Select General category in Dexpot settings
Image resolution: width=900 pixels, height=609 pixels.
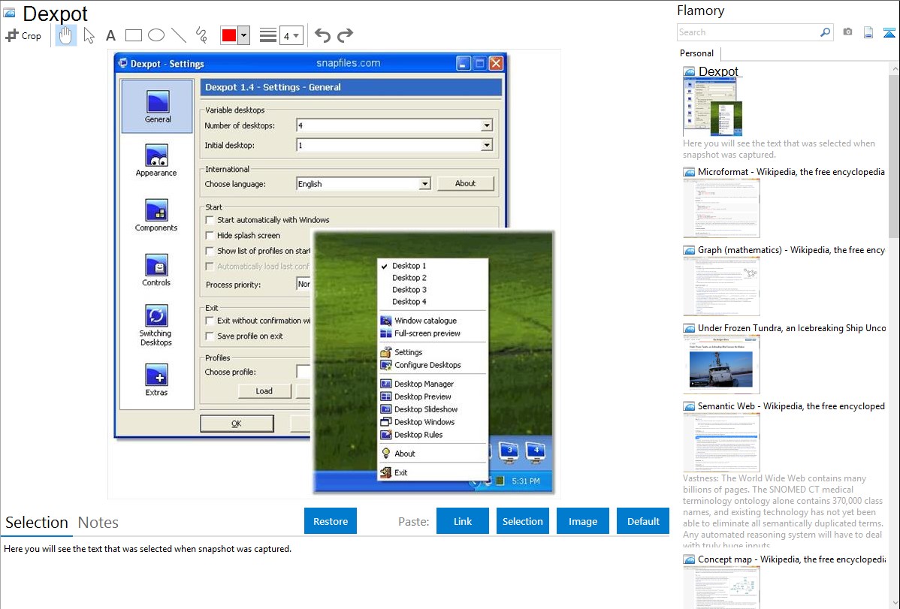[157, 107]
